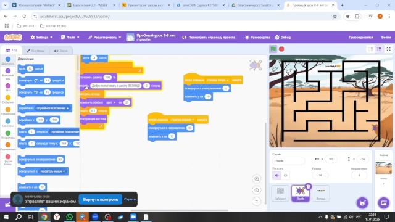
Task: Select the Звук block category
Action: [8, 86]
